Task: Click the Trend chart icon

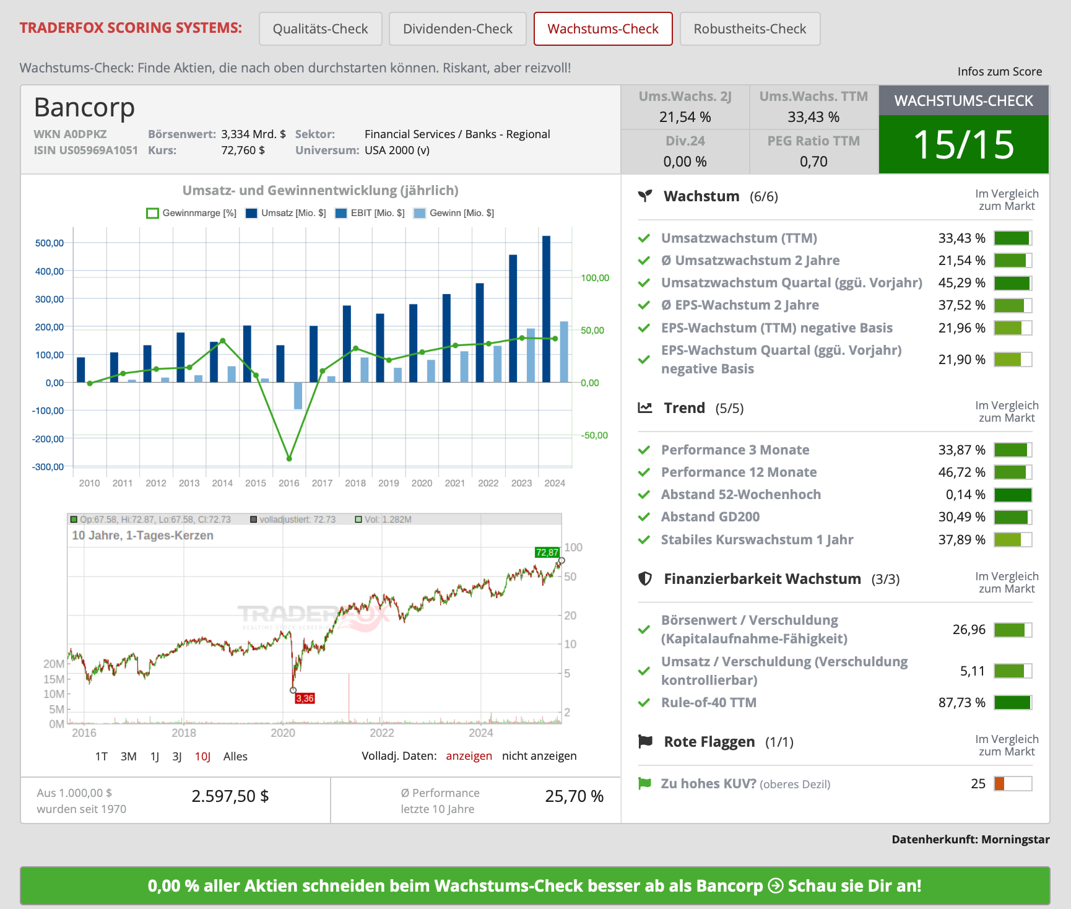Action: [645, 408]
